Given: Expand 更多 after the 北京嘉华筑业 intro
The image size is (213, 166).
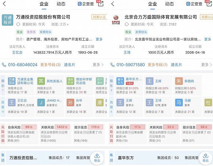Looking at the screenshot, I should [x=208, y=39].
